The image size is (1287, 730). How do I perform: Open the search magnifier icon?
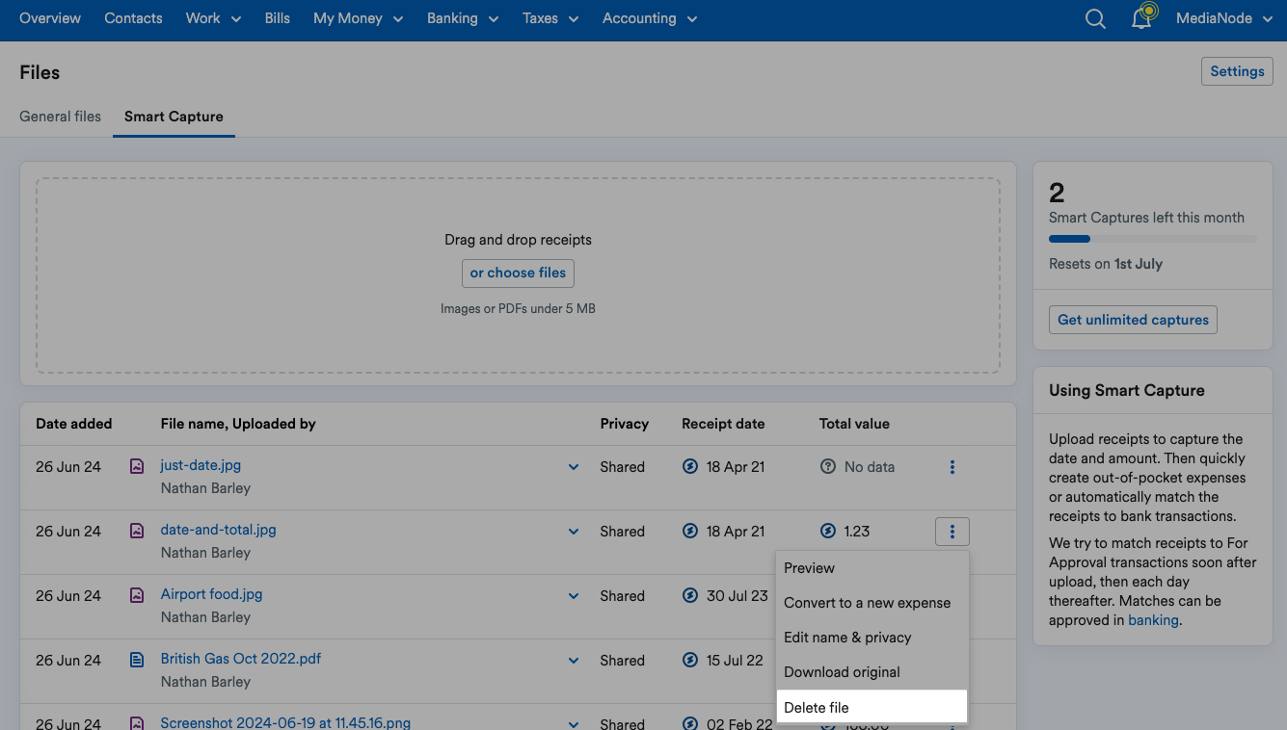coord(1095,18)
